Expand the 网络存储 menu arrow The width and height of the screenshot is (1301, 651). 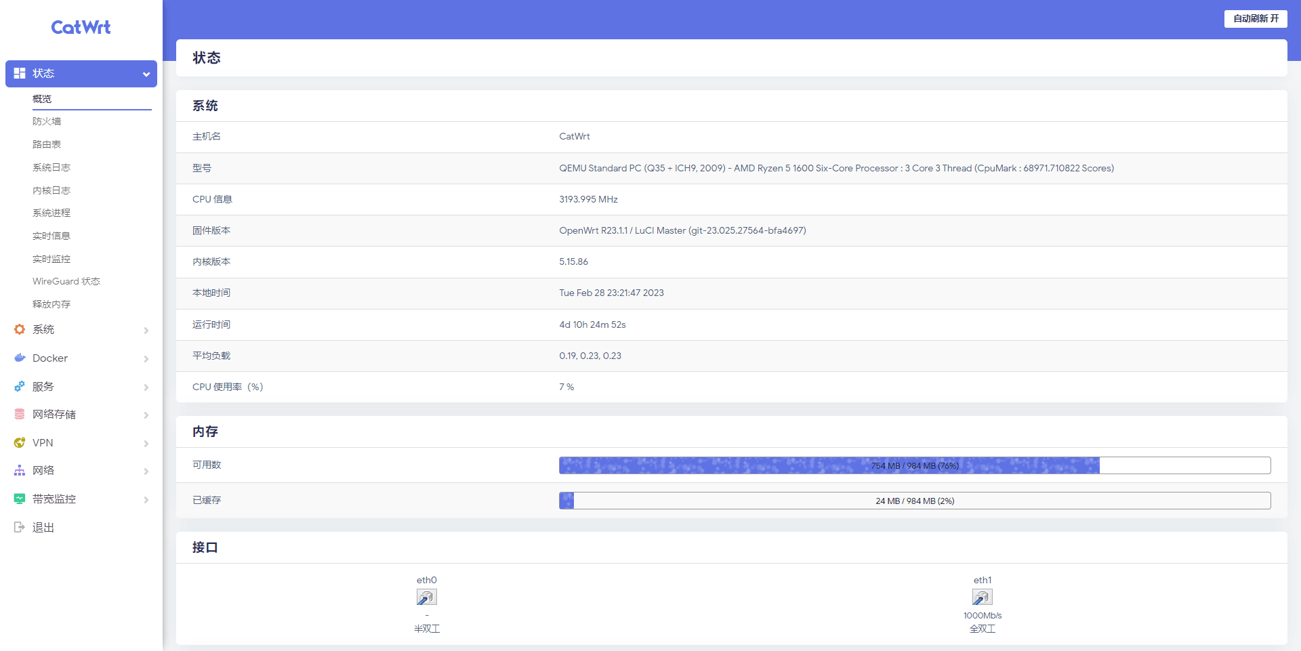tap(146, 415)
